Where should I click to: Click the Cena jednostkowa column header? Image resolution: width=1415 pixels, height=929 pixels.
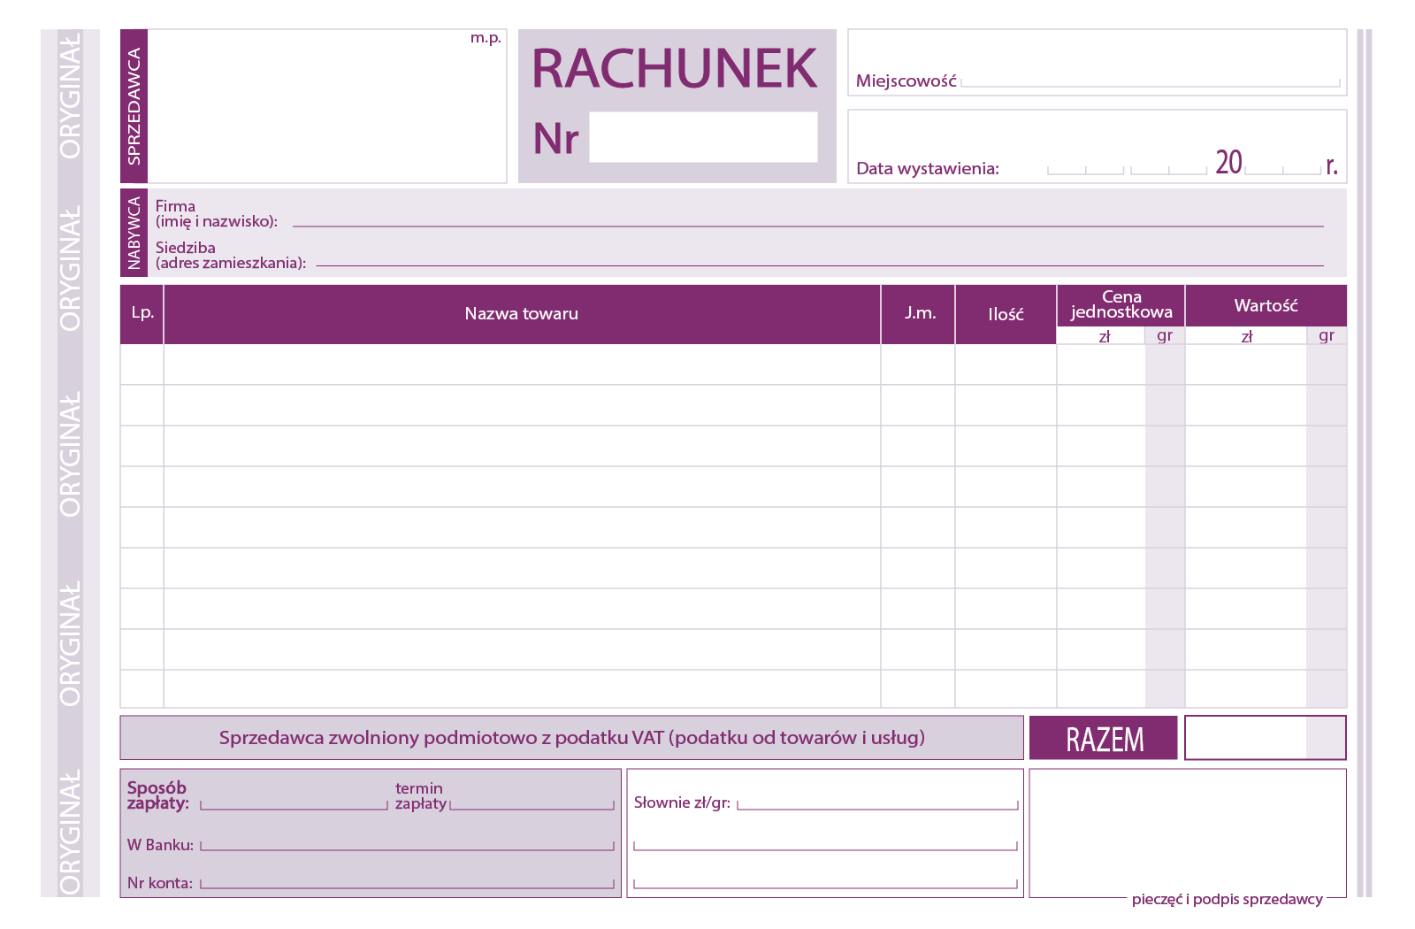tap(1121, 305)
